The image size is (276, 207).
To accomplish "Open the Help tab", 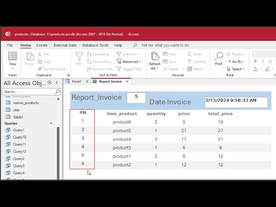I will click(118, 45).
